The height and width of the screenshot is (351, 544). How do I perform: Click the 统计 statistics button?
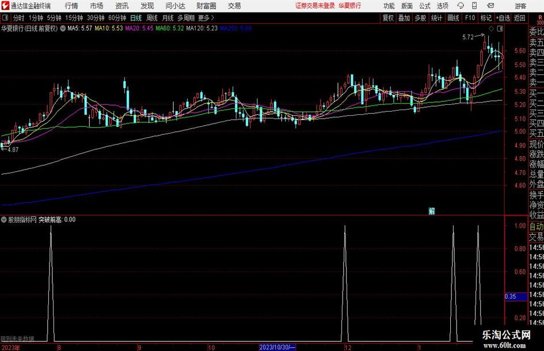tap(436, 18)
